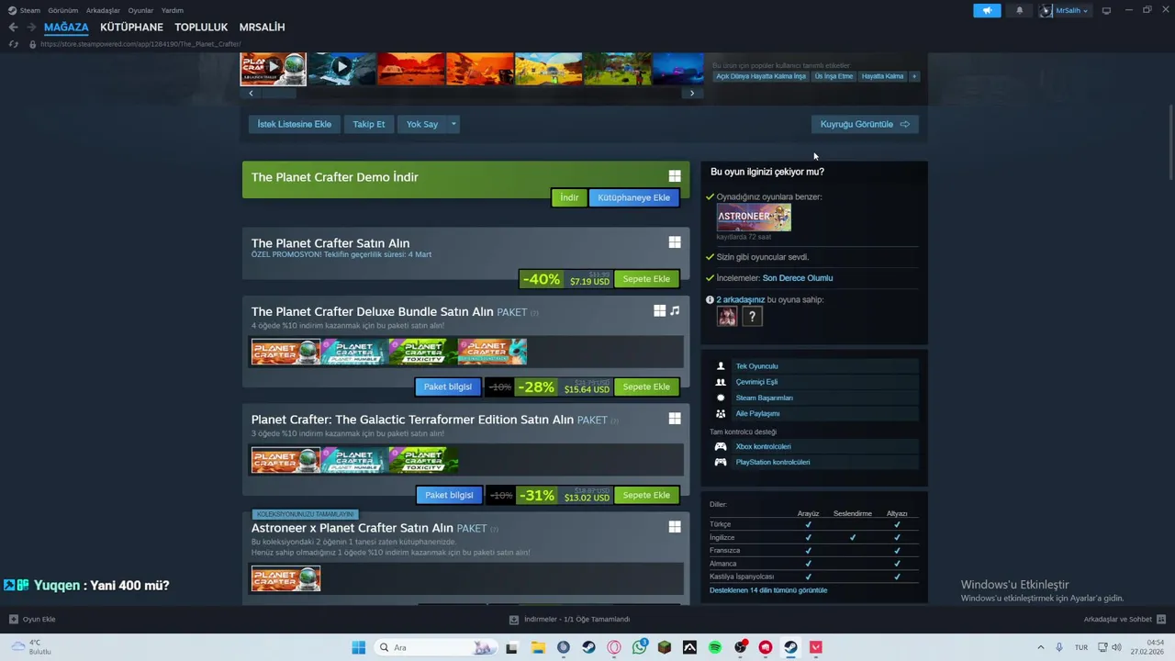Open Steam announcements megaphone icon
The width and height of the screenshot is (1175, 661).
[x=987, y=10]
